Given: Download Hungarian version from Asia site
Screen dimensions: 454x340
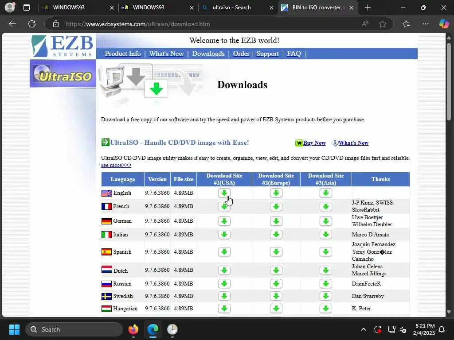Looking at the screenshot, I should [326, 309].
